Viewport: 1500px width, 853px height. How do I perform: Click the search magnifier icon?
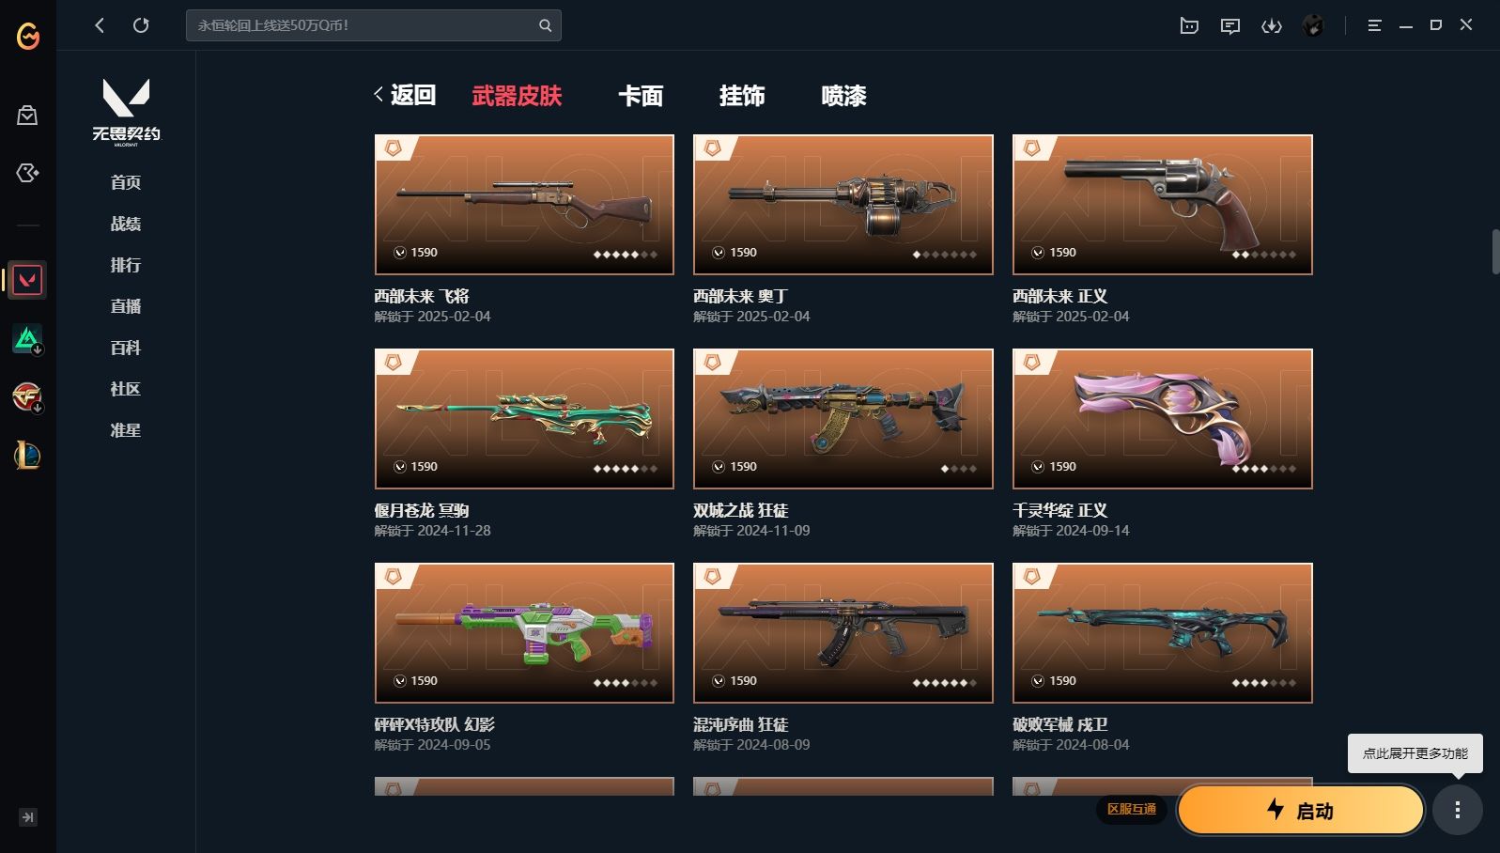(545, 25)
